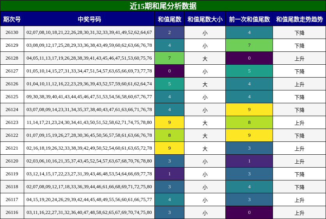Select period number 26122
Screen dimensions: 326x219
coord(12,135)
